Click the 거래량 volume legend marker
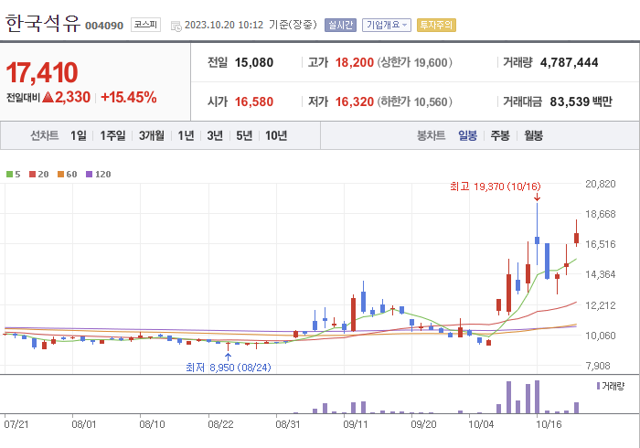640x448 pixels. pos(598,386)
